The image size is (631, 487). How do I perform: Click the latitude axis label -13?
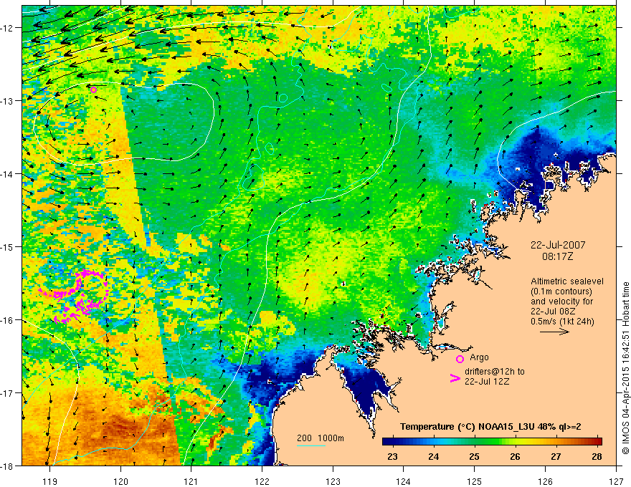coord(7,100)
